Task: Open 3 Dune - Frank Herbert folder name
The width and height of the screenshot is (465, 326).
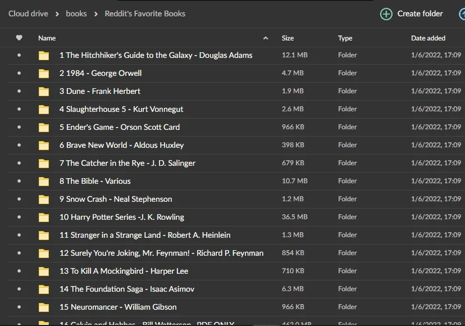Action: pyautogui.click(x=99, y=91)
